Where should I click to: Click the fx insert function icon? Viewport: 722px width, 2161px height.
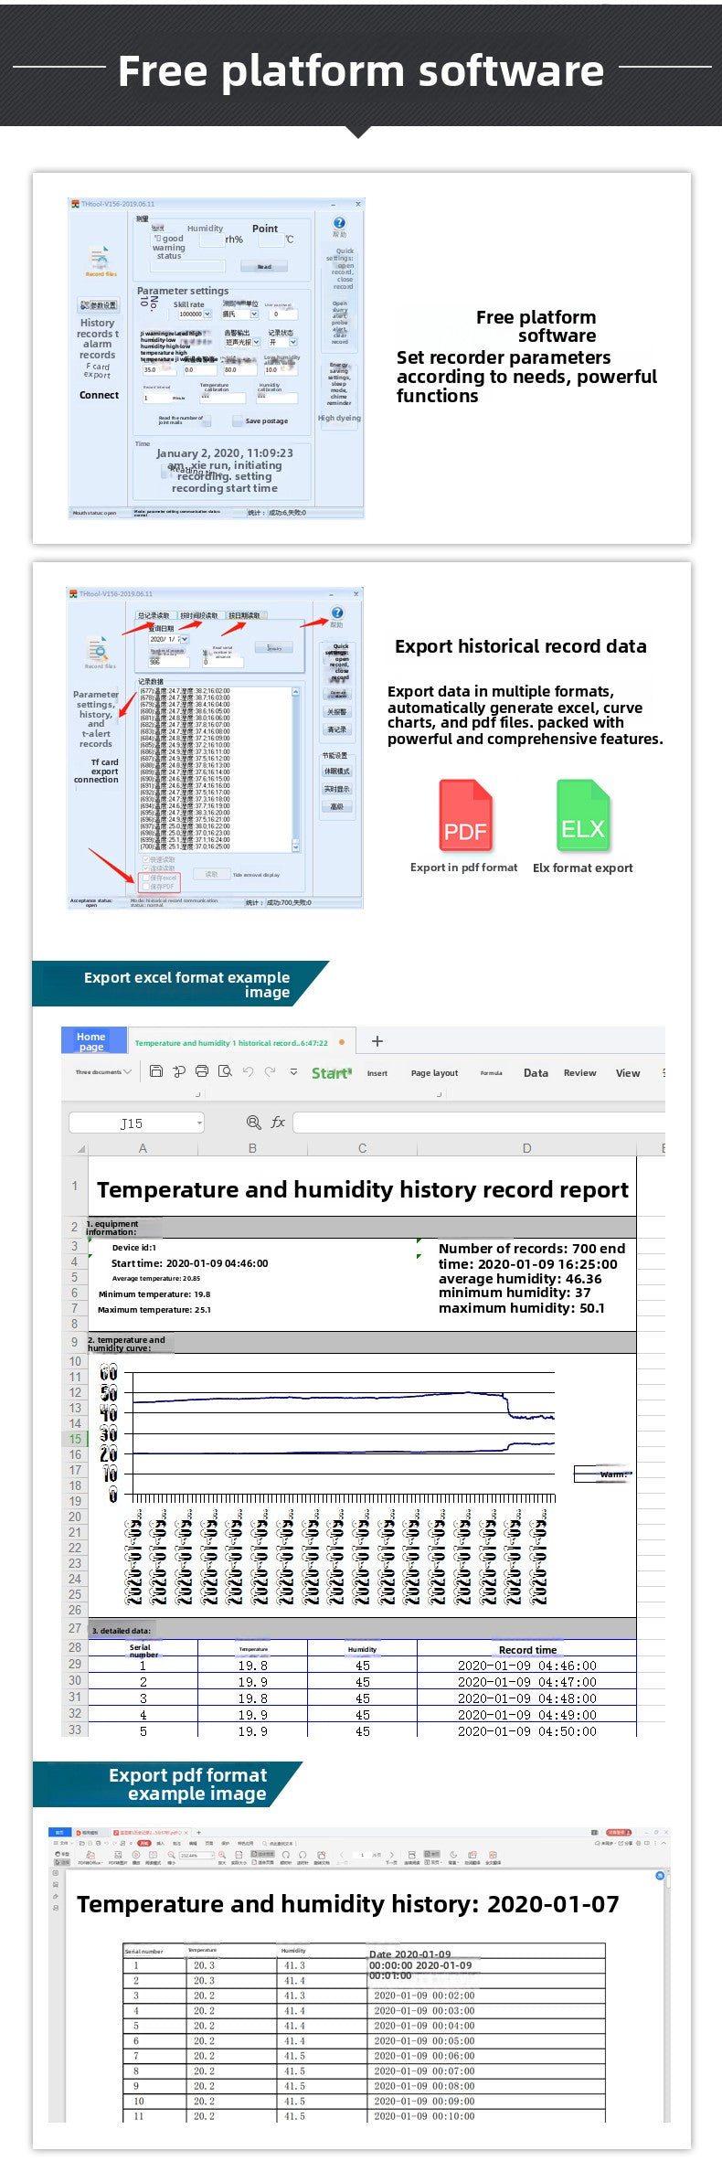coord(278,1122)
